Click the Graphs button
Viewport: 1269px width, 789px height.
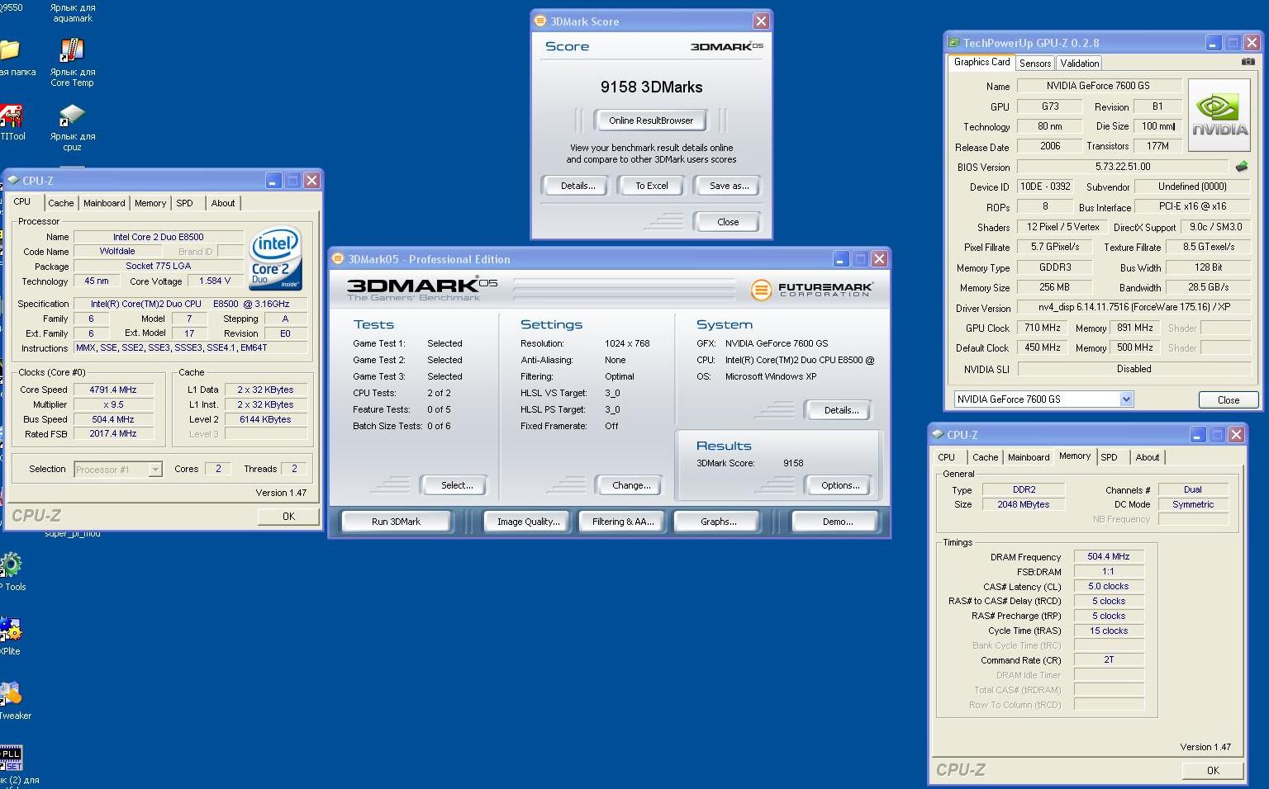point(718,522)
